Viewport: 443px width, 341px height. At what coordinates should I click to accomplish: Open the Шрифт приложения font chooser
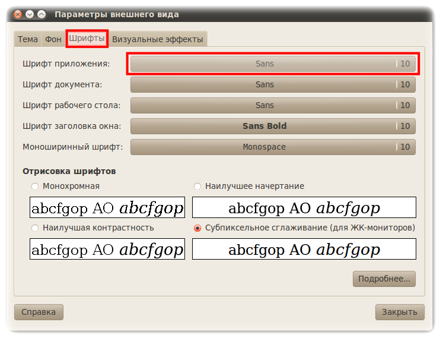coord(273,64)
